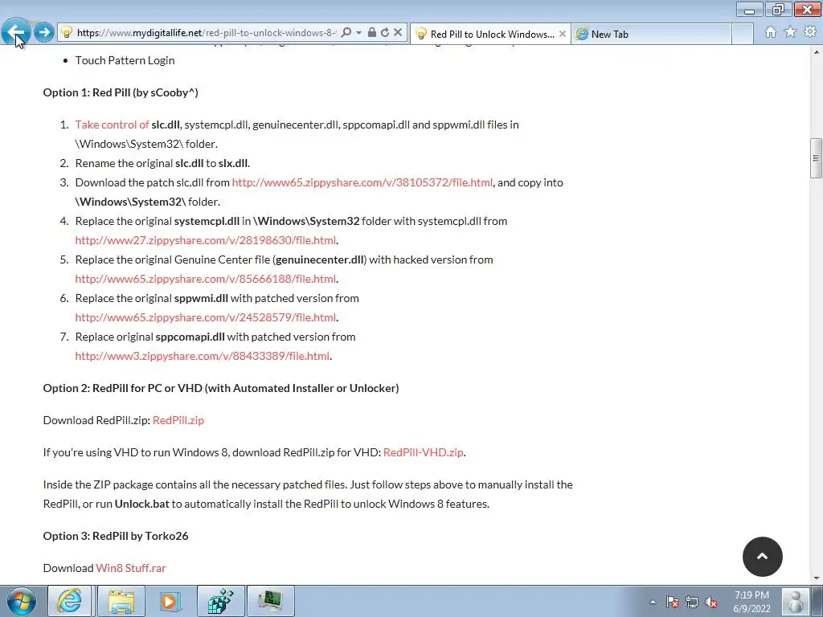Click heading Option 1: Red Pill (by sCooby^)

coord(121,93)
